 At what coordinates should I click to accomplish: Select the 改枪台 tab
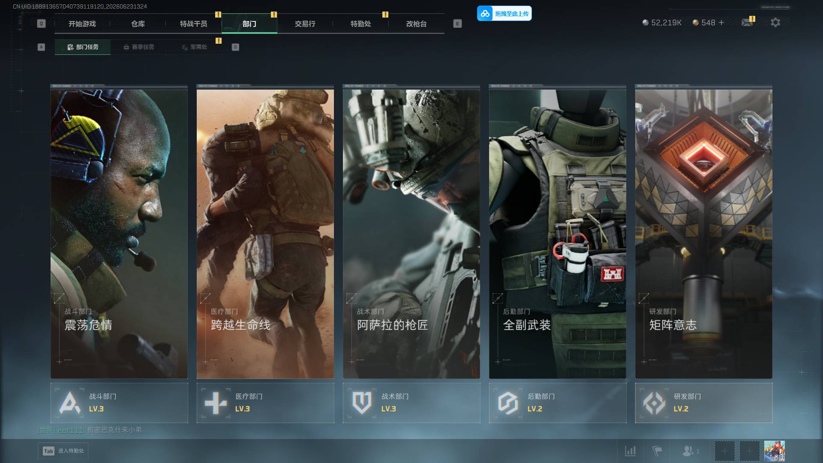(x=417, y=24)
